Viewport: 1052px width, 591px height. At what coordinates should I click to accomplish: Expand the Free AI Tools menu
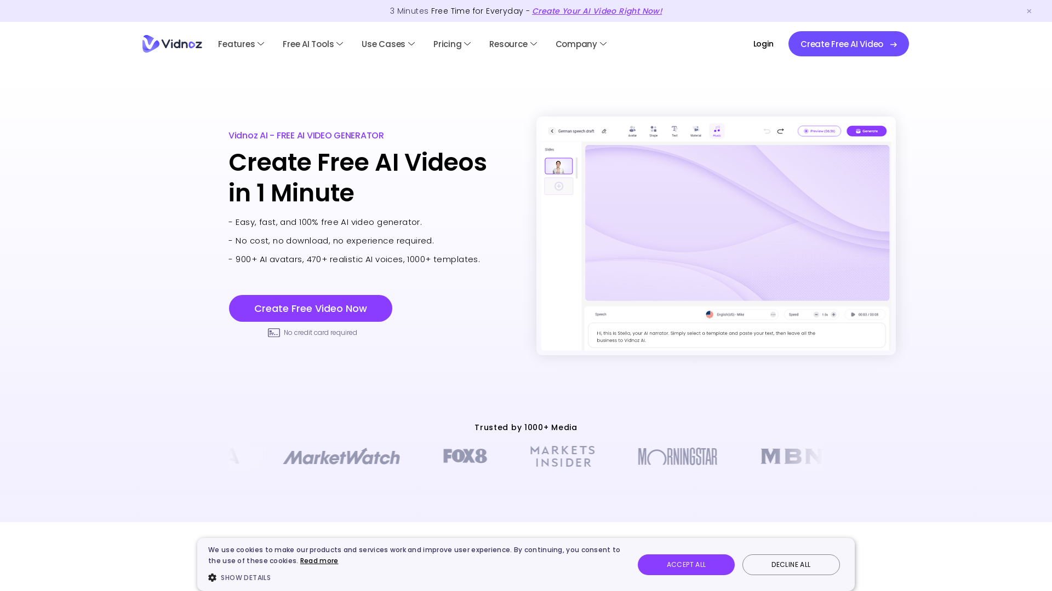[313, 44]
